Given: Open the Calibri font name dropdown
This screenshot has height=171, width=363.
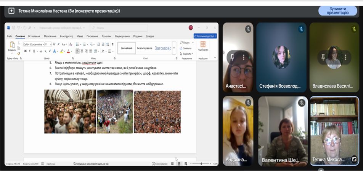Looking at the screenshot, I should [34, 44].
